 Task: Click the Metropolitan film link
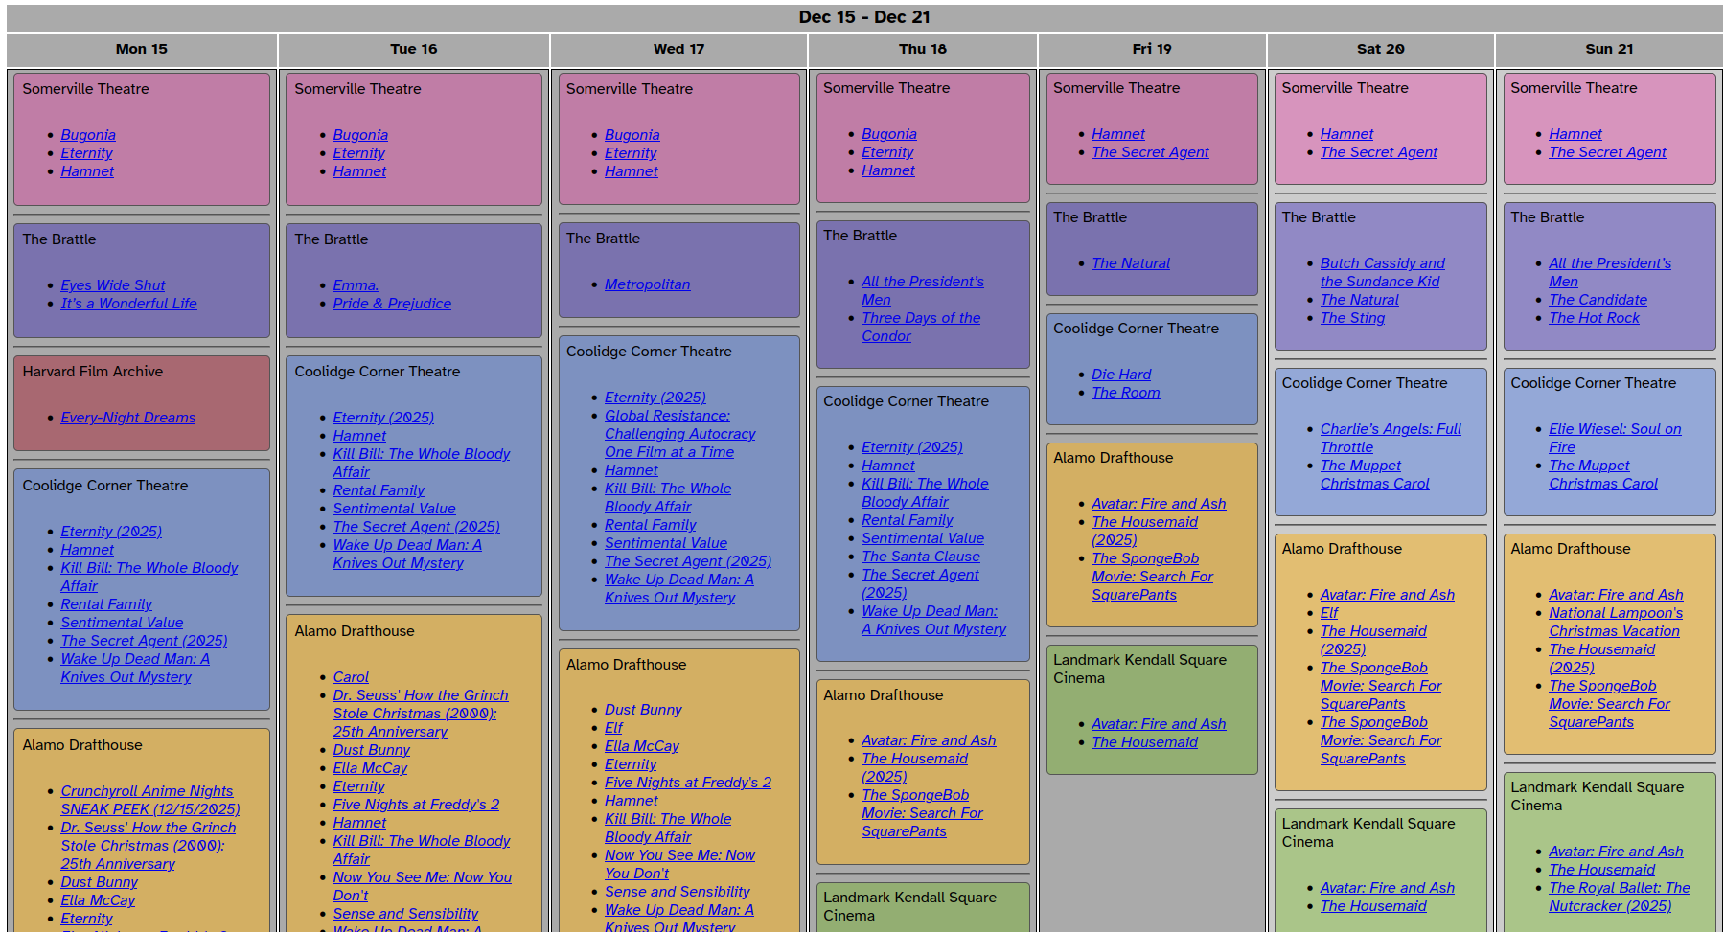pos(647,284)
